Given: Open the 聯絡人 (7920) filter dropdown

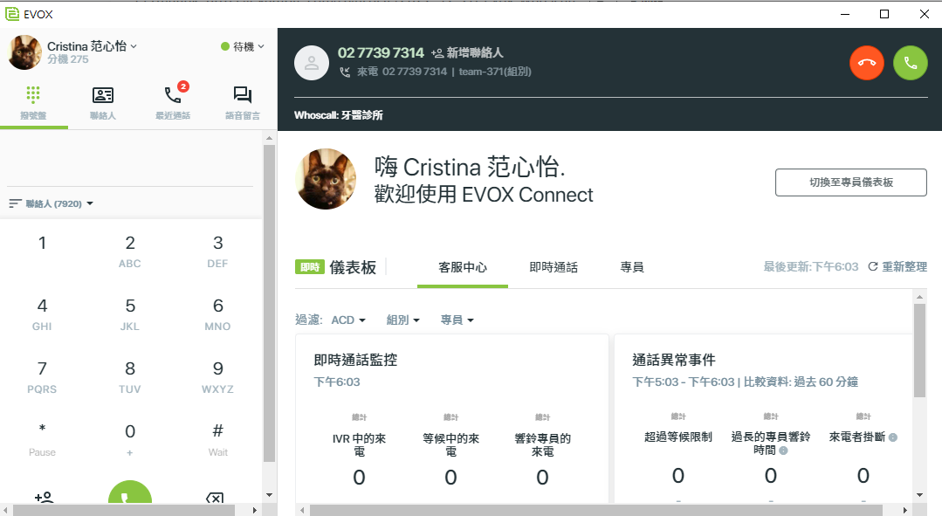Looking at the screenshot, I should pyautogui.click(x=52, y=203).
